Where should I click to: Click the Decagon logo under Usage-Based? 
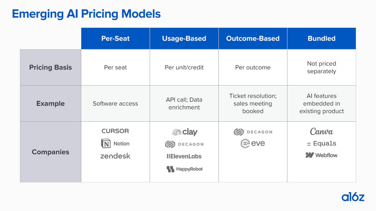click(184, 144)
